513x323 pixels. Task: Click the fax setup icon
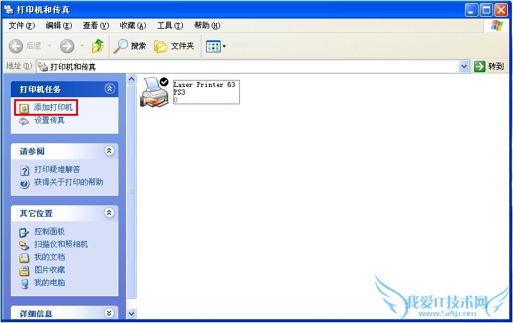click(24, 122)
